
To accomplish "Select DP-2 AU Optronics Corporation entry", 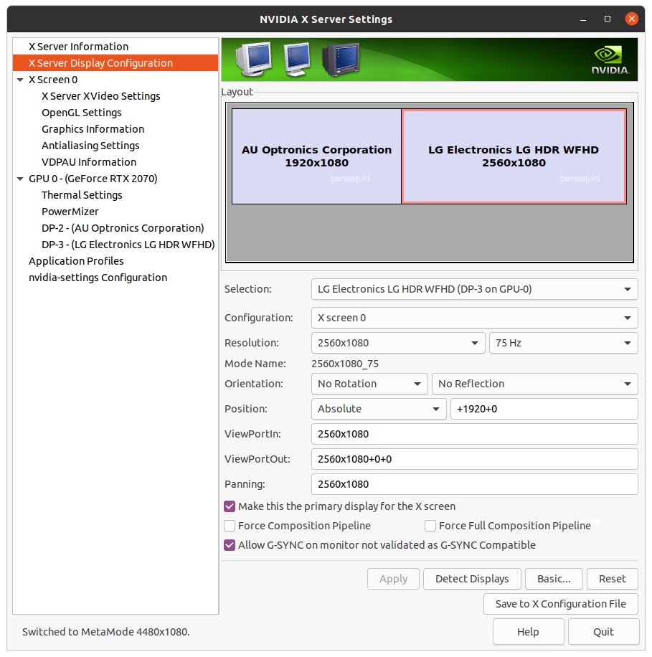I will [123, 228].
